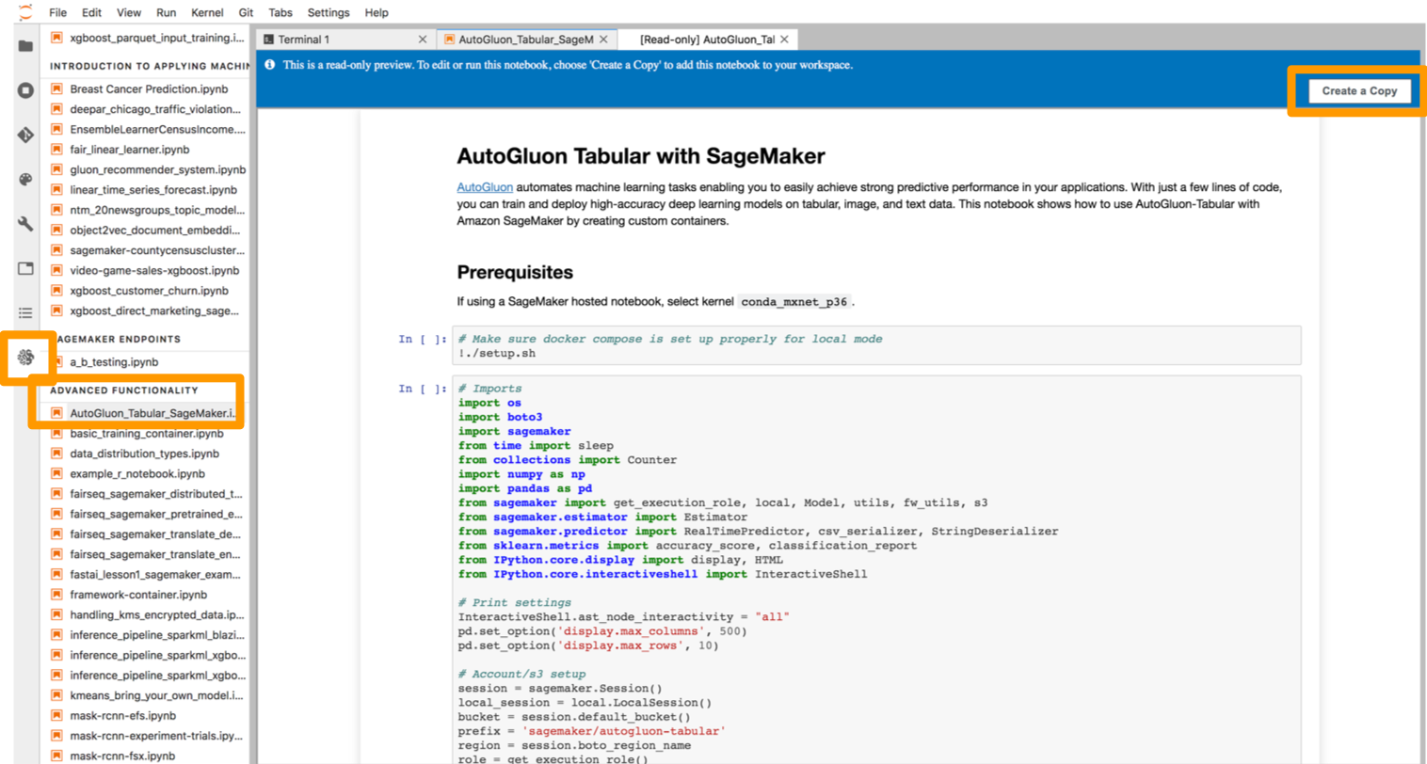Click the notebook icon beside framework-container.ipynb
Screen dimensions: 1427x764
pyautogui.click(x=56, y=595)
